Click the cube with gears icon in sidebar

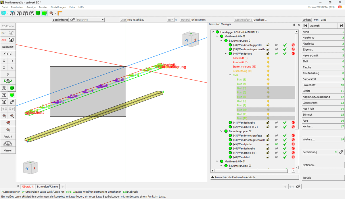point(12,102)
